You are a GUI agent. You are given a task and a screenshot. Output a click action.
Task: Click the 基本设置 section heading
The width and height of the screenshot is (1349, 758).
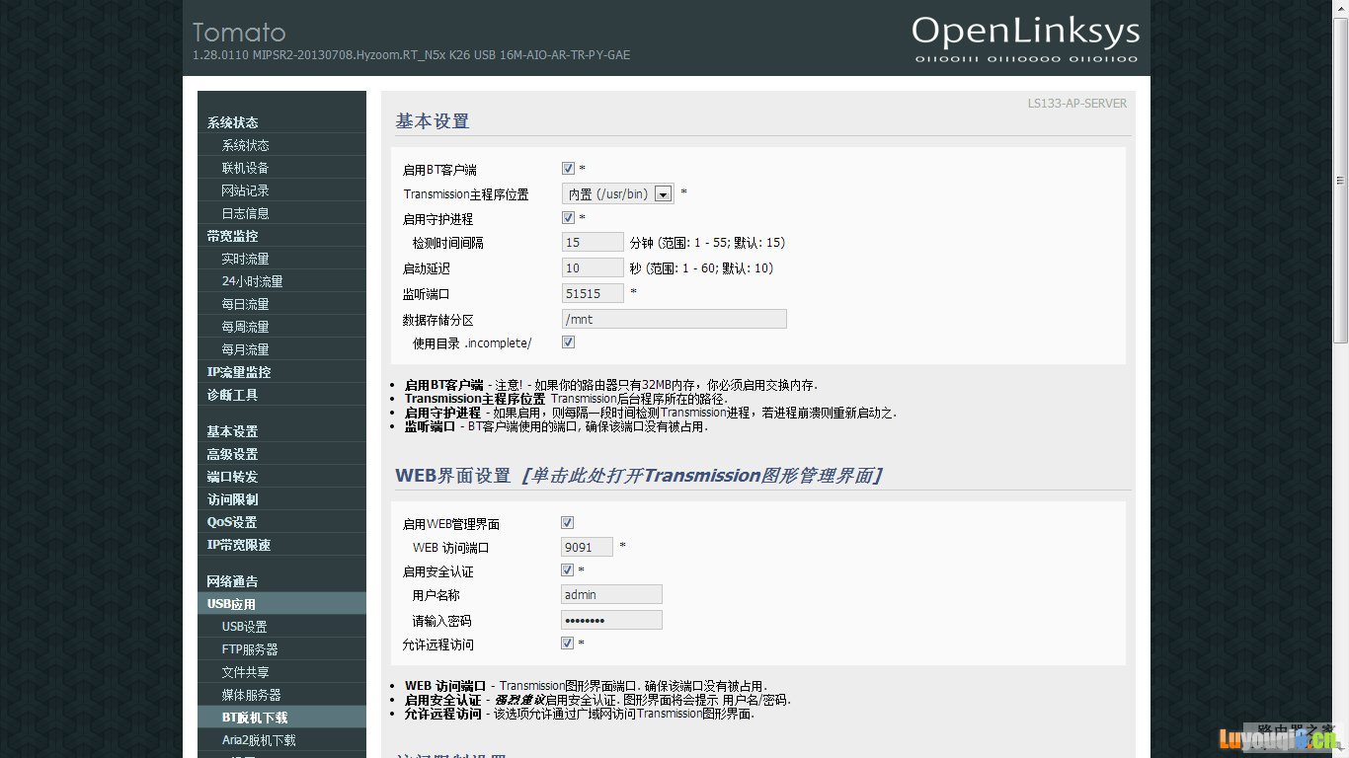click(433, 121)
